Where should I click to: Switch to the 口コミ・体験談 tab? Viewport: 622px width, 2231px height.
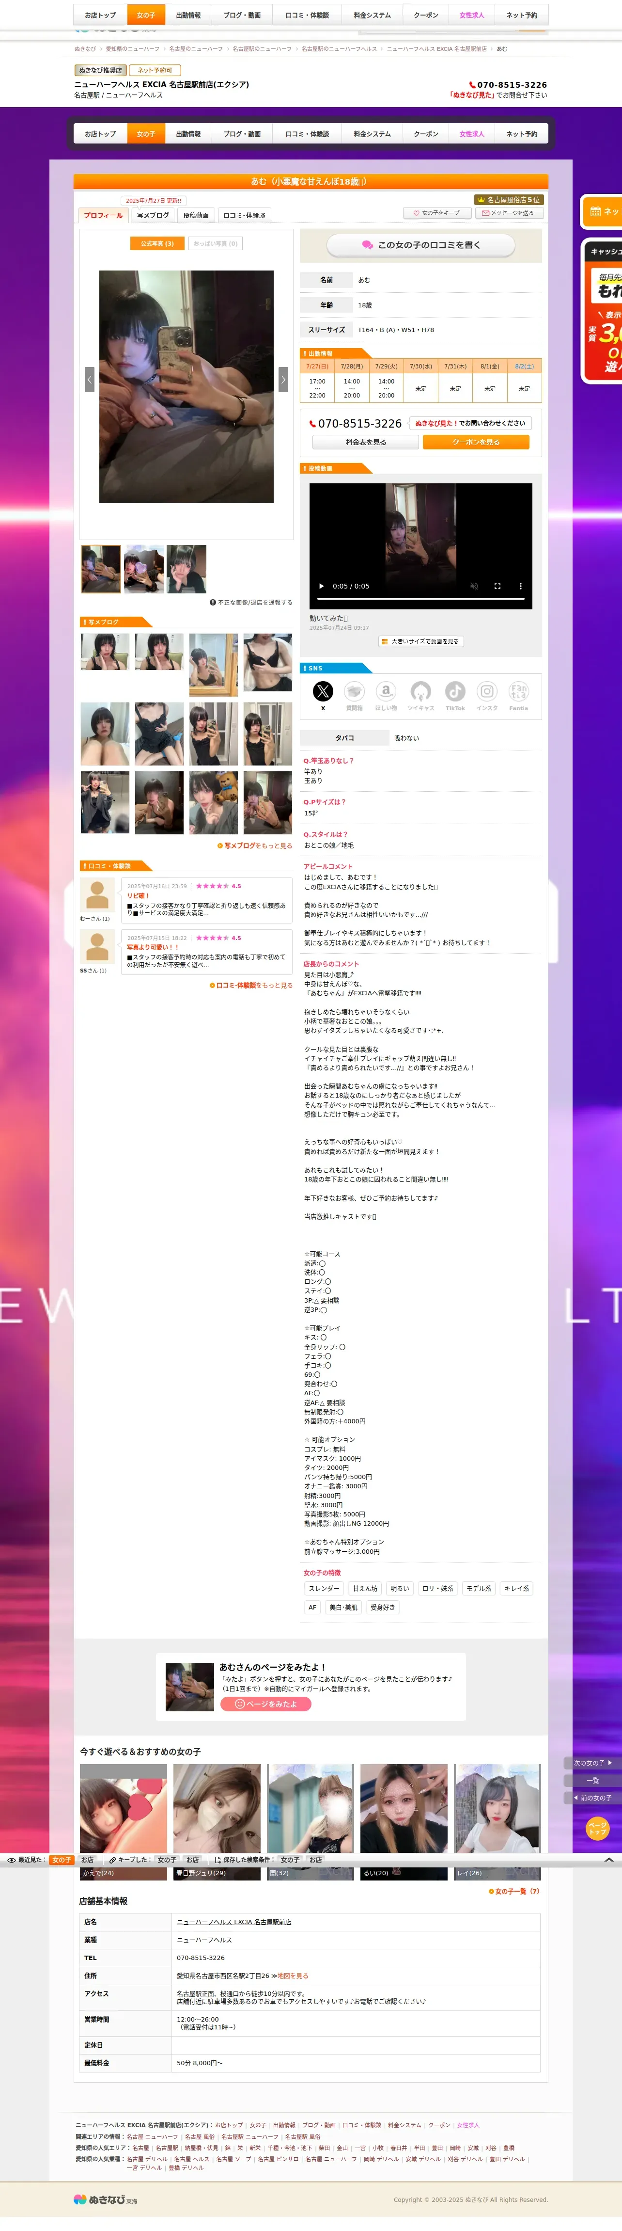pyautogui.click(x=244, y=215)
